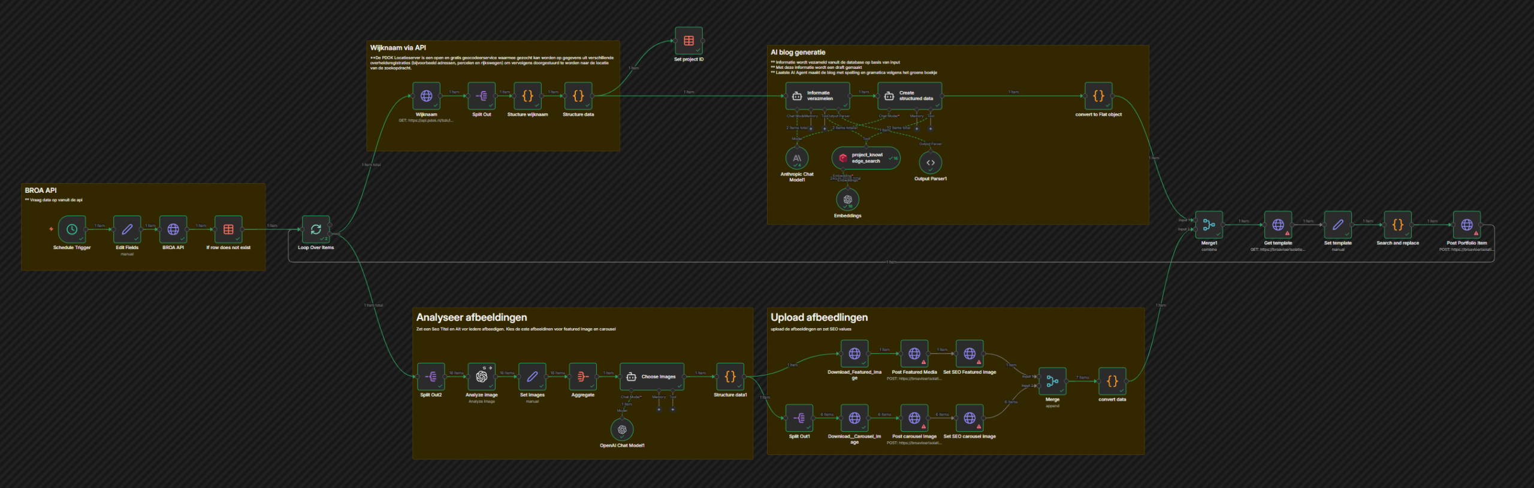Click the 'Upload afbeedlingen' sticky title
This screenshot has width=1534, height=488.
819,317
